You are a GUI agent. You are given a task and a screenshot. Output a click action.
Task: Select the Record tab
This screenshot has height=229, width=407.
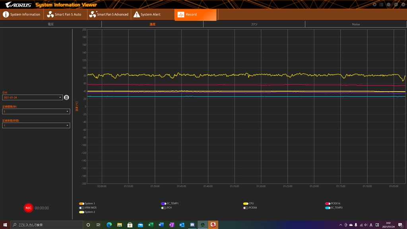coord(196,15)
